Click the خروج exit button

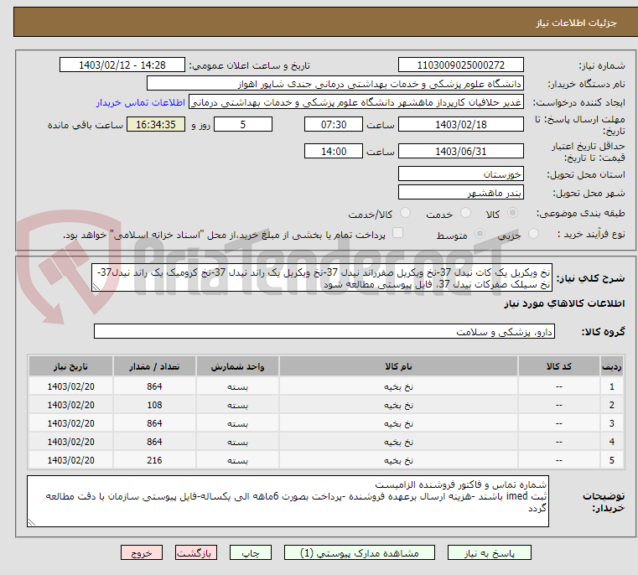(x=142, y=552)
